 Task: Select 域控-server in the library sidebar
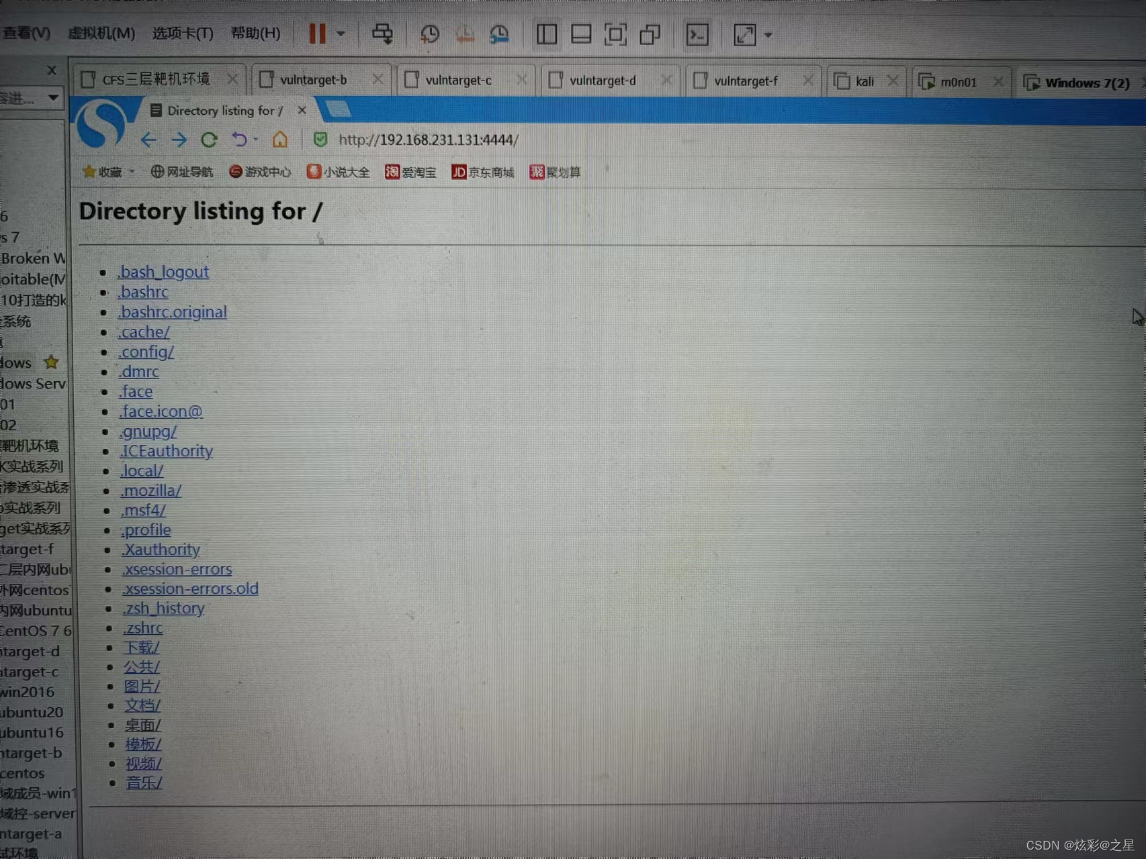[x=38, y=813]
